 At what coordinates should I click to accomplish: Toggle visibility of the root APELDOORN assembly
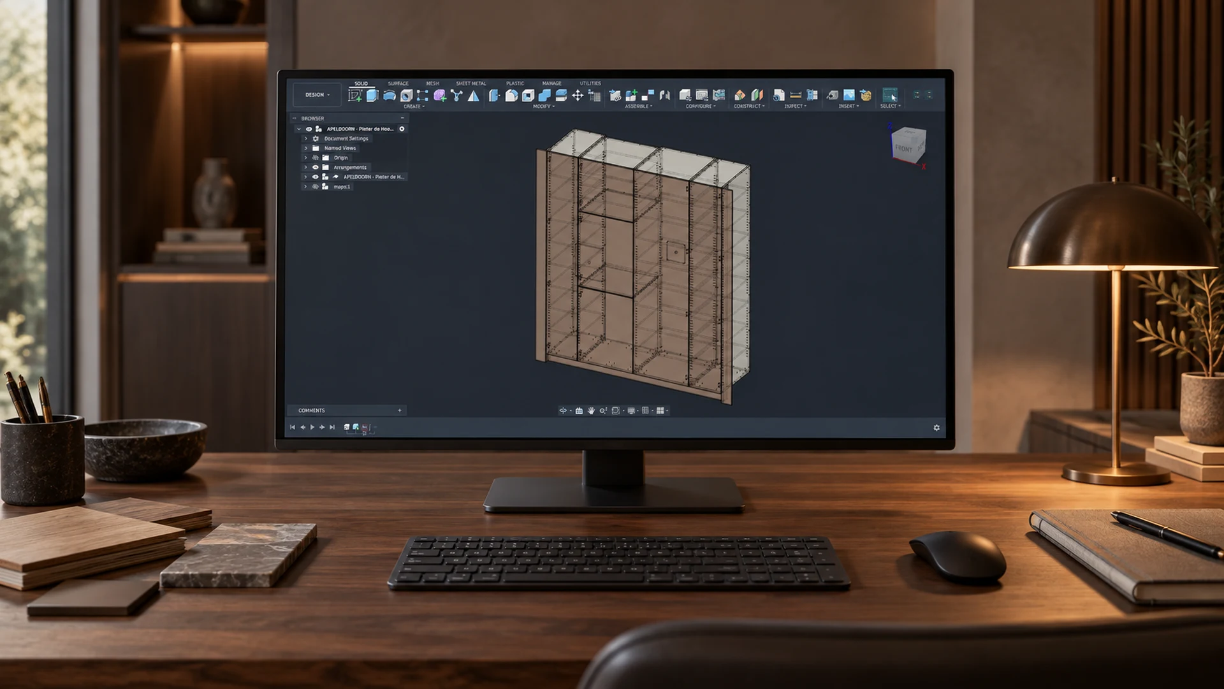(x=309, y=129)
